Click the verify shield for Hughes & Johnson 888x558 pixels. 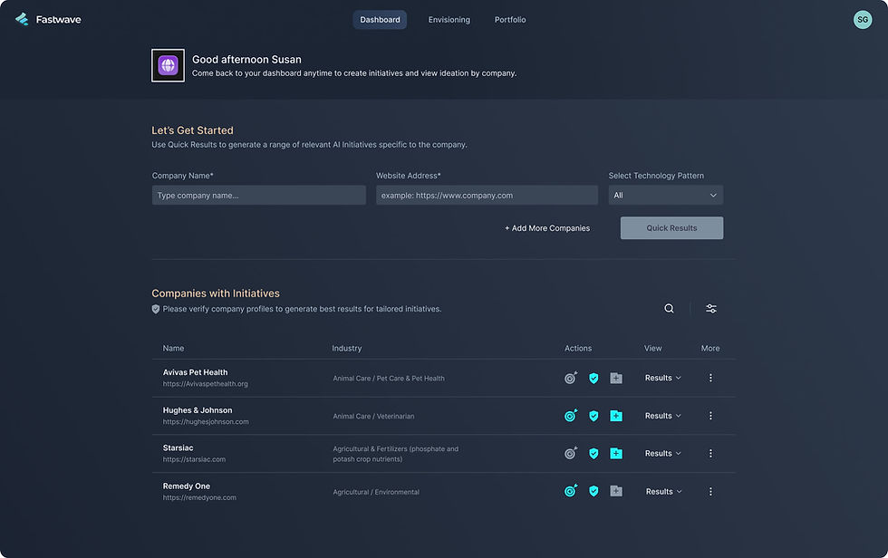pyautogui.click(x=594, y=416)
